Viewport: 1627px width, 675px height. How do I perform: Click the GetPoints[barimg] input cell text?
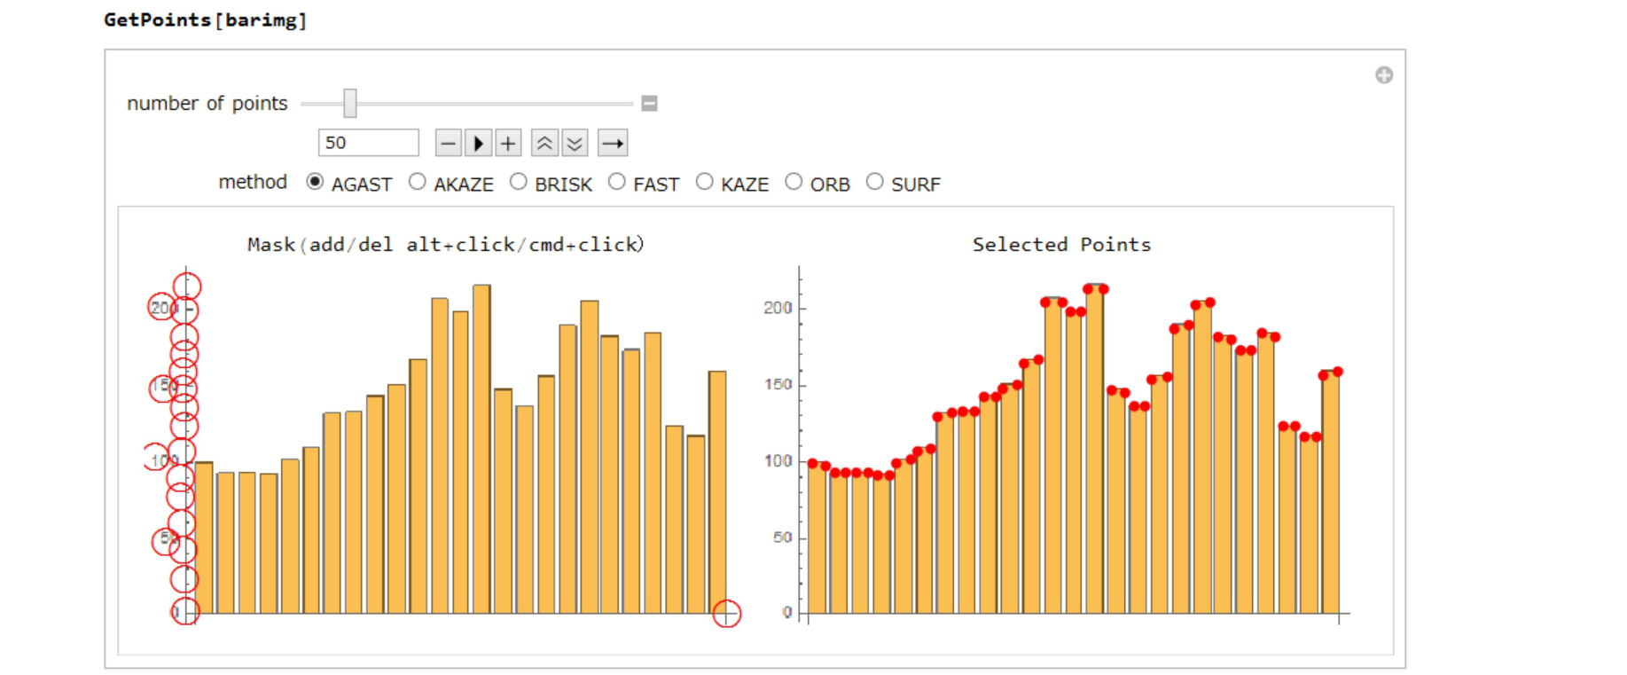tap(206, 20)
